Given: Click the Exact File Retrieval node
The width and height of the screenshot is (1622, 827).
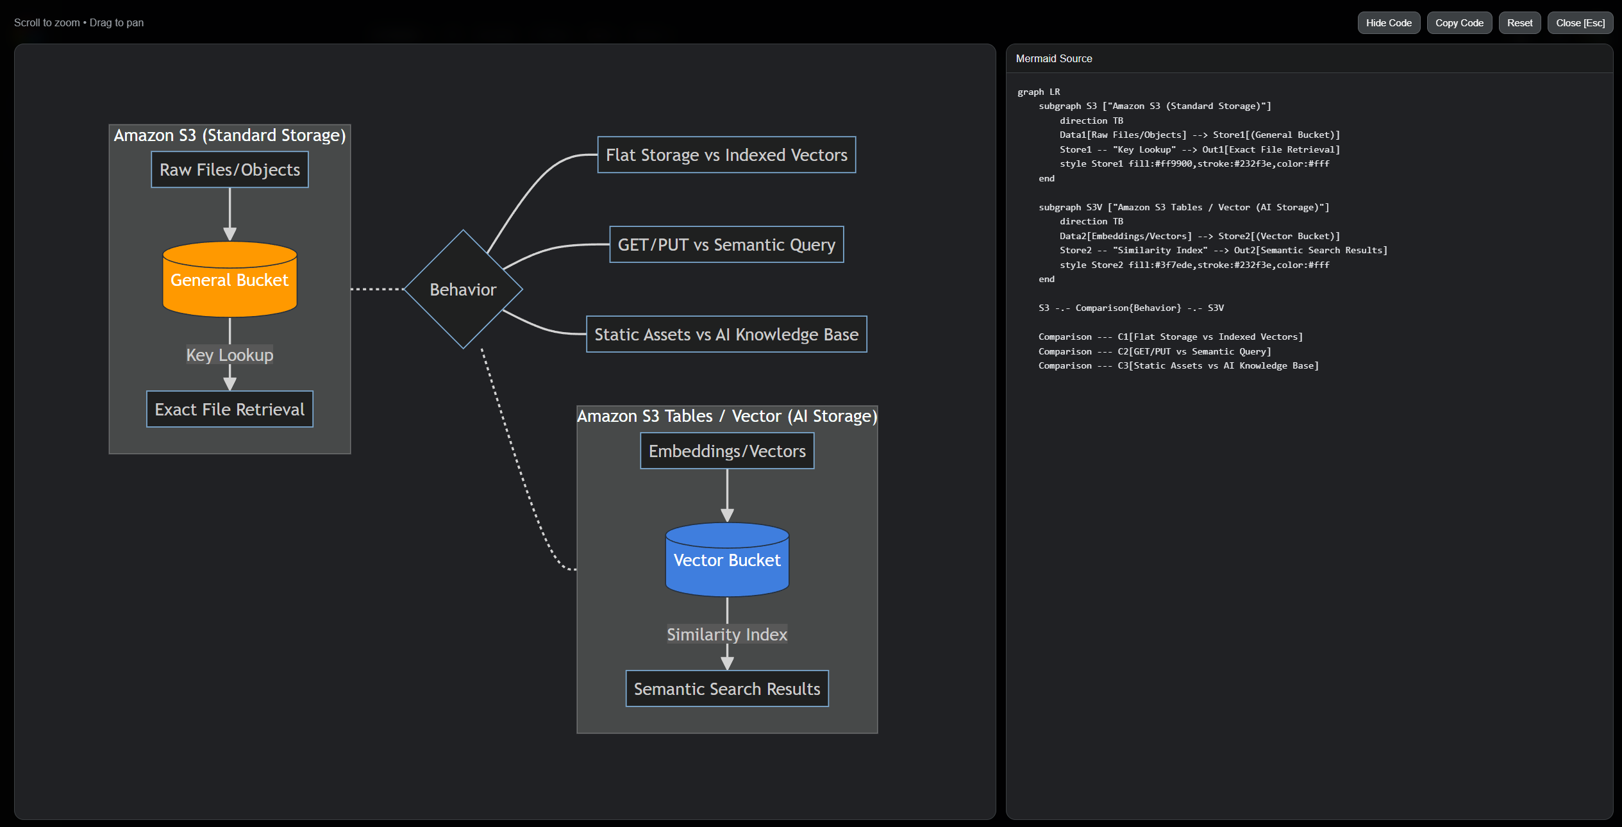Looking at the screenshot, I should (230, 409).
